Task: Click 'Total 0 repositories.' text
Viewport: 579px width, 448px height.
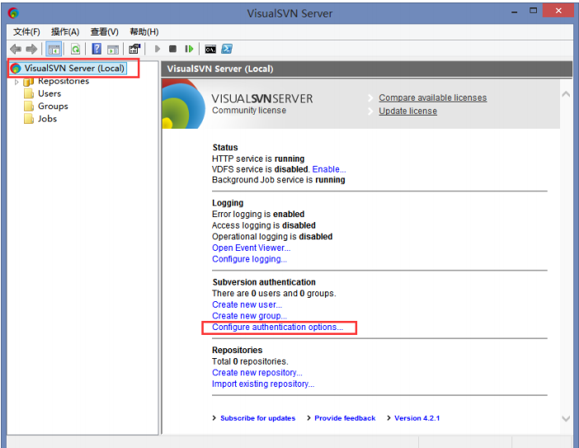Action: (x=250, y=361)
